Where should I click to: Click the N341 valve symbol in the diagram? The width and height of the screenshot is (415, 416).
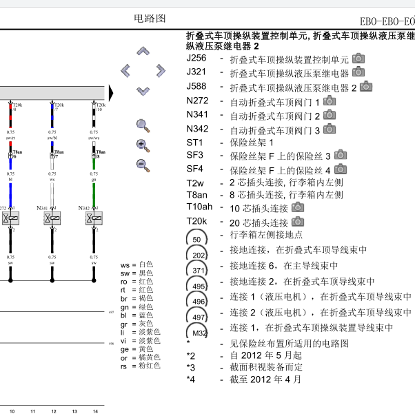tap(52, 218)
